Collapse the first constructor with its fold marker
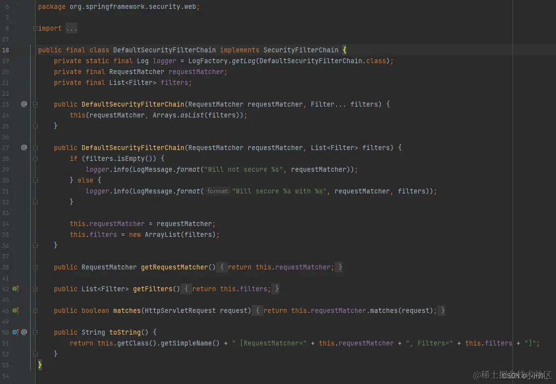Screen dimensions: 556x384 pos(35,104)
